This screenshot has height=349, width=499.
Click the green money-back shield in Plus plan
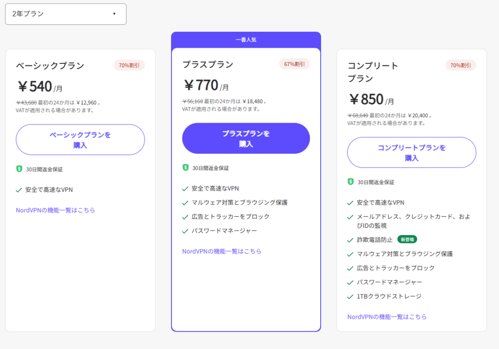click(x=185, y=167)
